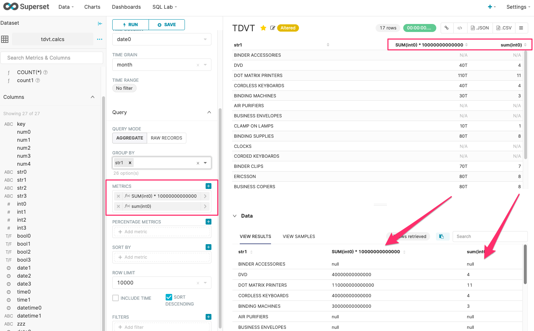This screenshot has height=331, width=534.
Task: Go to Dashboards in navbar
Action: click(x=126, y=7)
